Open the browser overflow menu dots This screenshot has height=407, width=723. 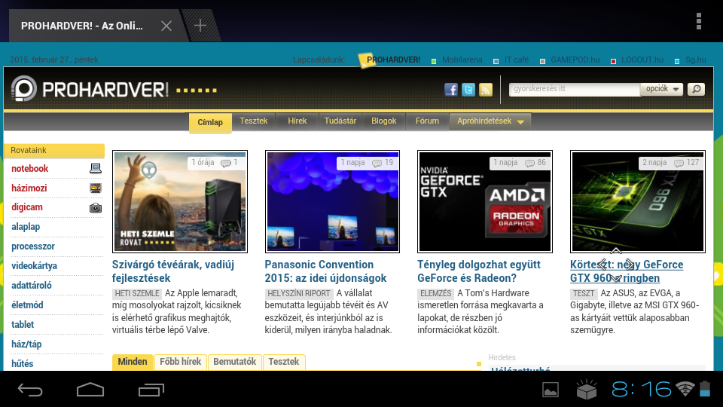pos(699,21)
